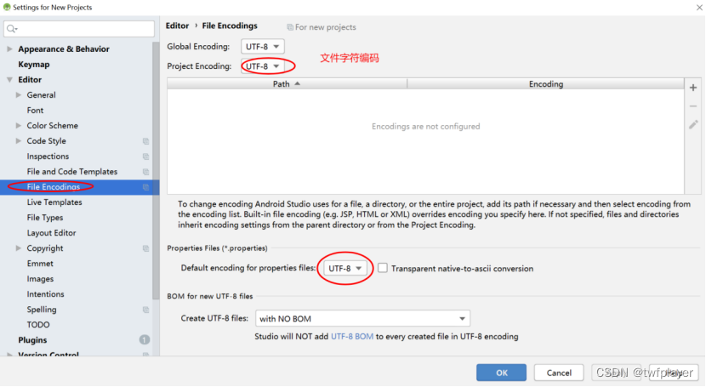Click the Android Studio title bar icon
706x387 pixels.
7,7
